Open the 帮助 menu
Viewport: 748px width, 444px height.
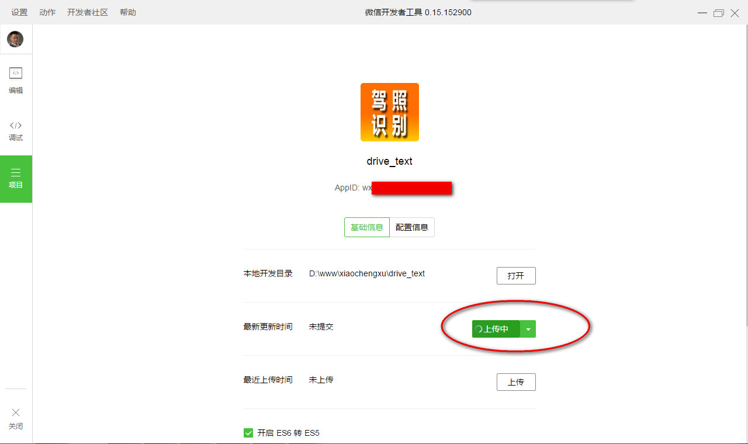point(128,12)
